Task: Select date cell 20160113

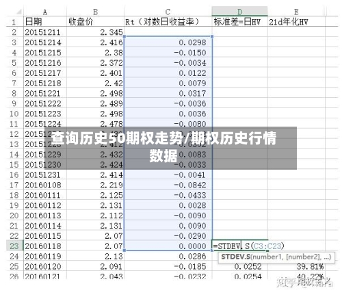Action: coord(45,216)
